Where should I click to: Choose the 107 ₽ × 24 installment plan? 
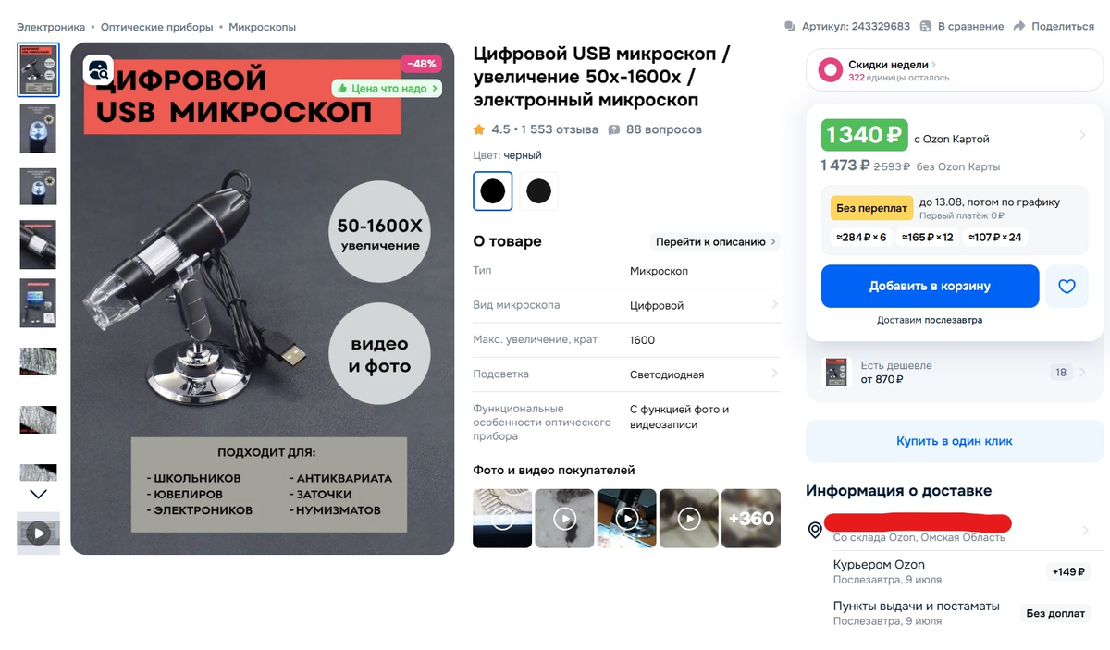point(995,238)
